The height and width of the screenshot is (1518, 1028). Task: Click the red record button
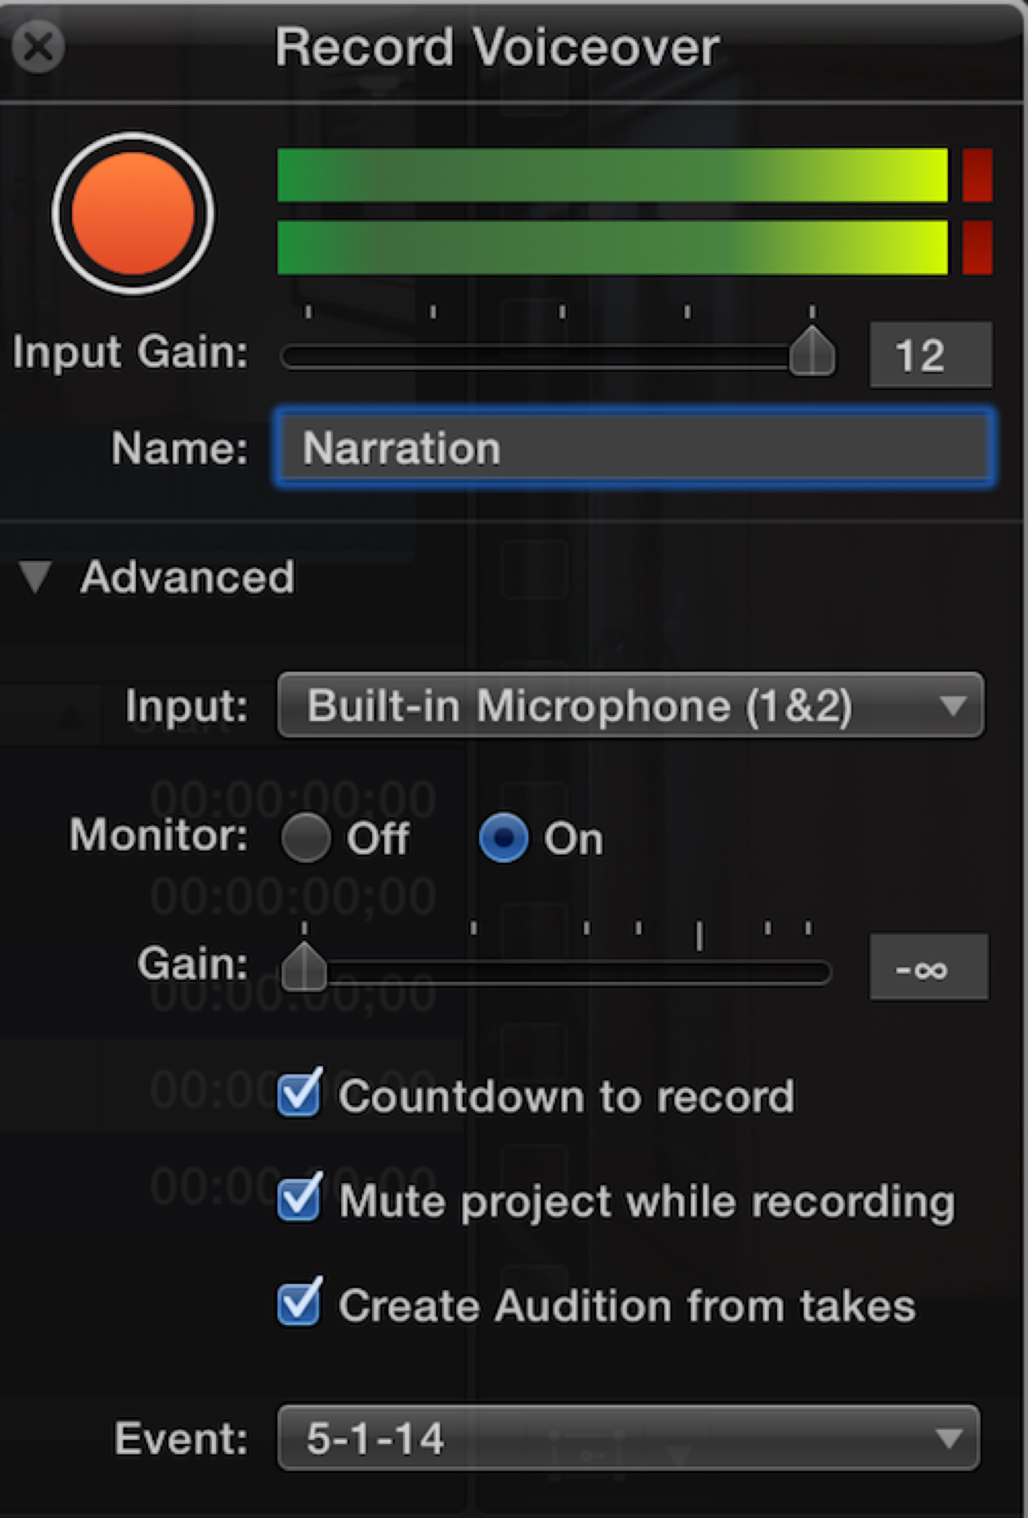click(x=133, y=214)
